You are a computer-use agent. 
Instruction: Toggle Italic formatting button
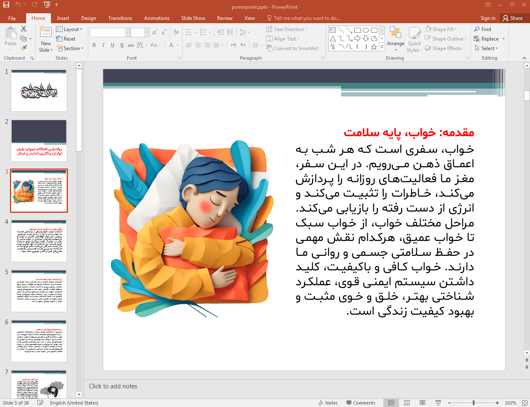click(103, 45)
